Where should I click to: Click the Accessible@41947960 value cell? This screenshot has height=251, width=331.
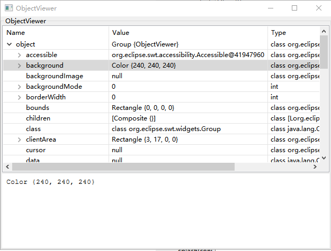(188, 55)
